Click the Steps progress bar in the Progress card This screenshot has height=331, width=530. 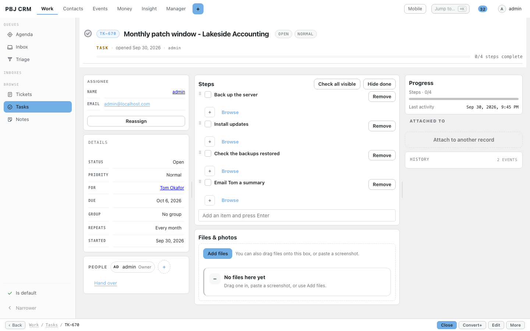464,99
